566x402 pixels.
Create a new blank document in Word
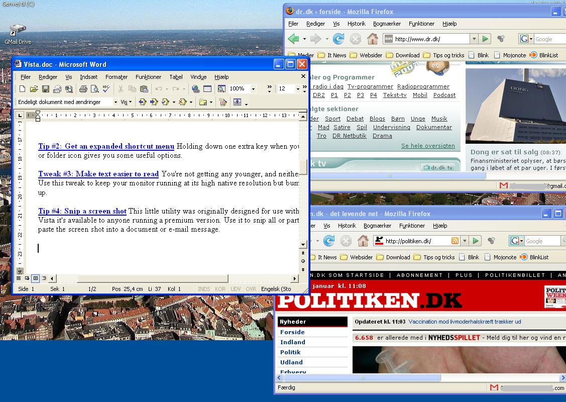coord(23,89)
